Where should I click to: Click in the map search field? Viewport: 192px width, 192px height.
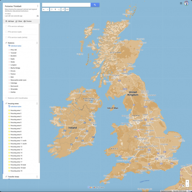tap(66, 5)
